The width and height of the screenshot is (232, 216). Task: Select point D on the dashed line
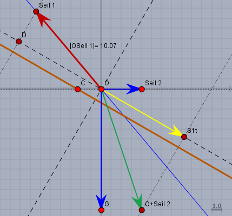[x=19, y=42]
